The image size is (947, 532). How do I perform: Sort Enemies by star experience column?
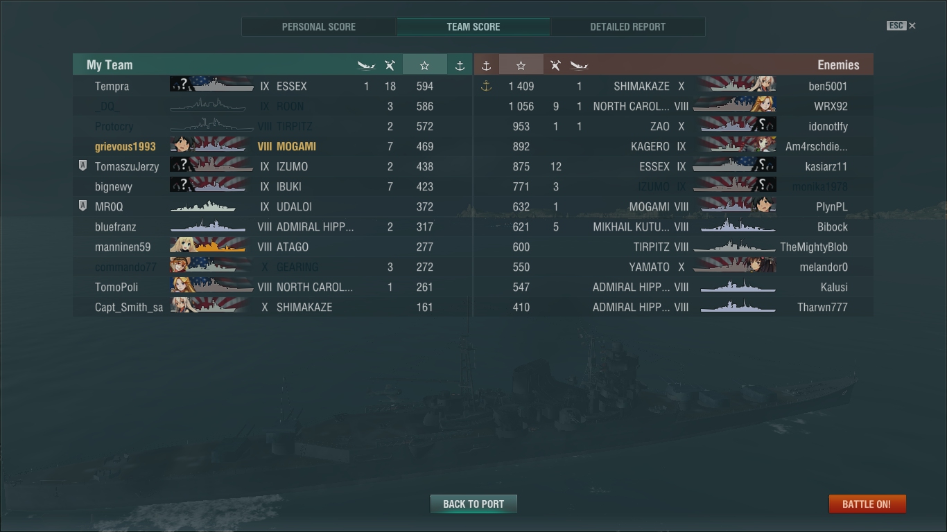tap(521, 65)
